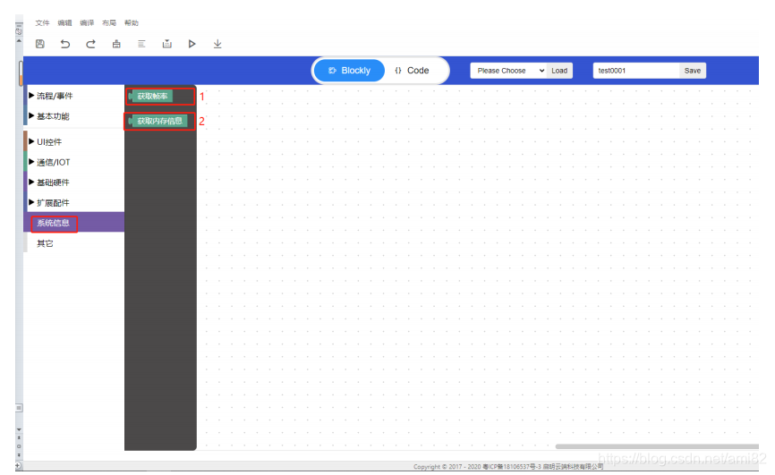
Task: Click the redo arrow icon
Action: [x=90, y=44]
